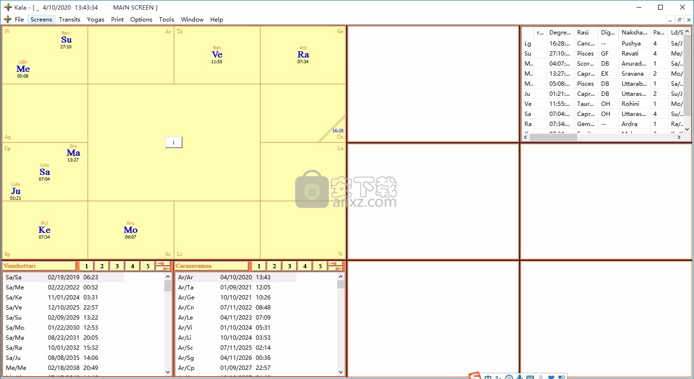This screenshot has height=379, width=694.
Task: Select level 5 in Vimshottari panel
Action: point(148,266)
